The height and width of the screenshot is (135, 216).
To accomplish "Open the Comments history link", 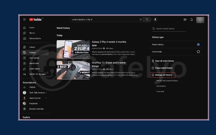I will coord(161,86).
